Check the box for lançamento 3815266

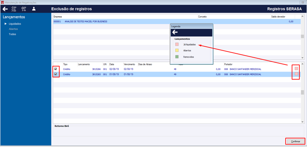[x=56, y=69]
